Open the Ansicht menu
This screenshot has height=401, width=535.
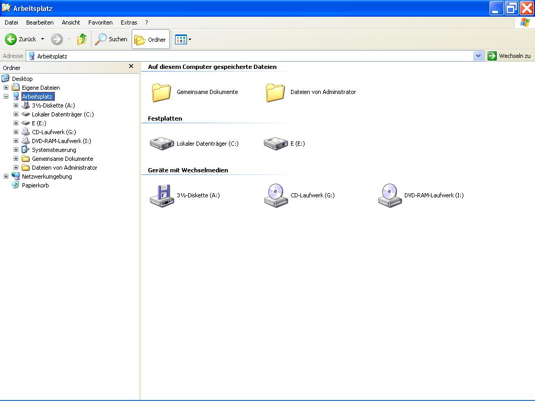pos(71,22)
